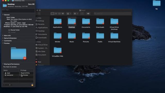Screen dimensions: 165x93
Task: Click the Add Tags field in Info window
Action: coord(18,11)
